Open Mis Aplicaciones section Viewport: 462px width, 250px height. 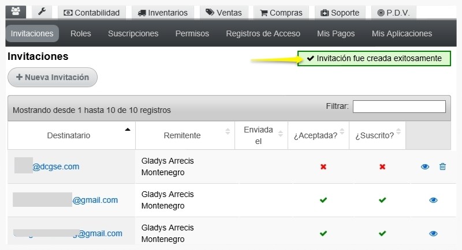coord(402,33)
